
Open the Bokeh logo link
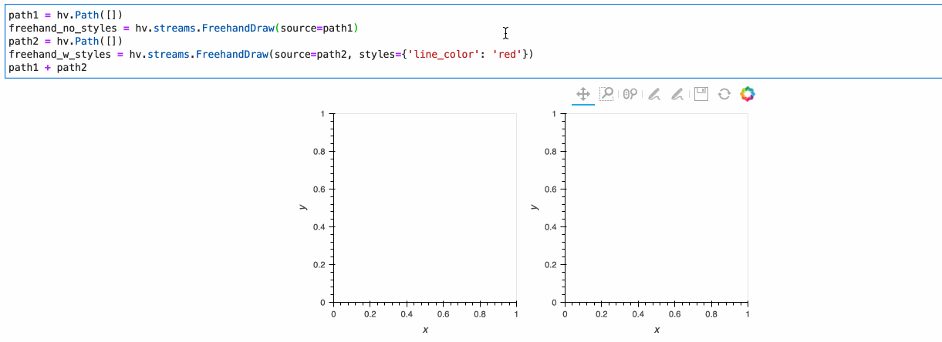(747, 94)
